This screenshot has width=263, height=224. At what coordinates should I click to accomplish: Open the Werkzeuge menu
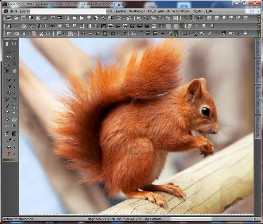tap(137, 11)
